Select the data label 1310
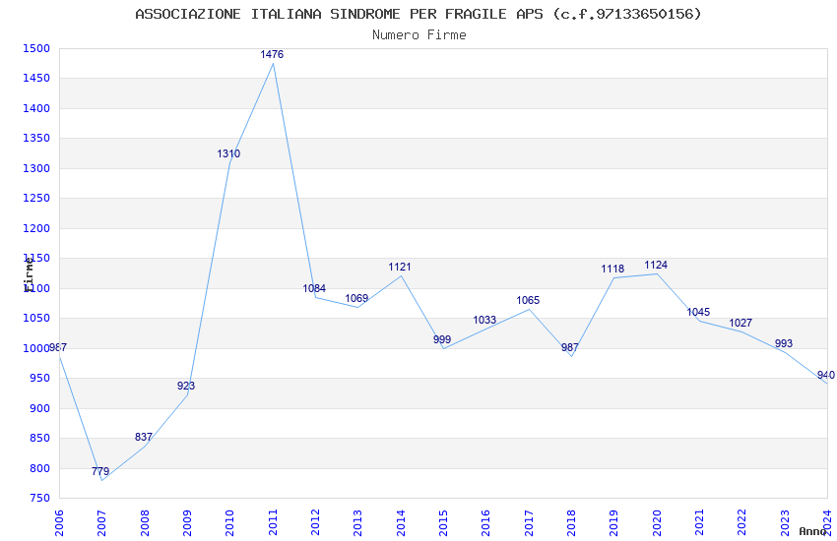The image size is (837, 541). pyautogui.click(x=228, y=153)
